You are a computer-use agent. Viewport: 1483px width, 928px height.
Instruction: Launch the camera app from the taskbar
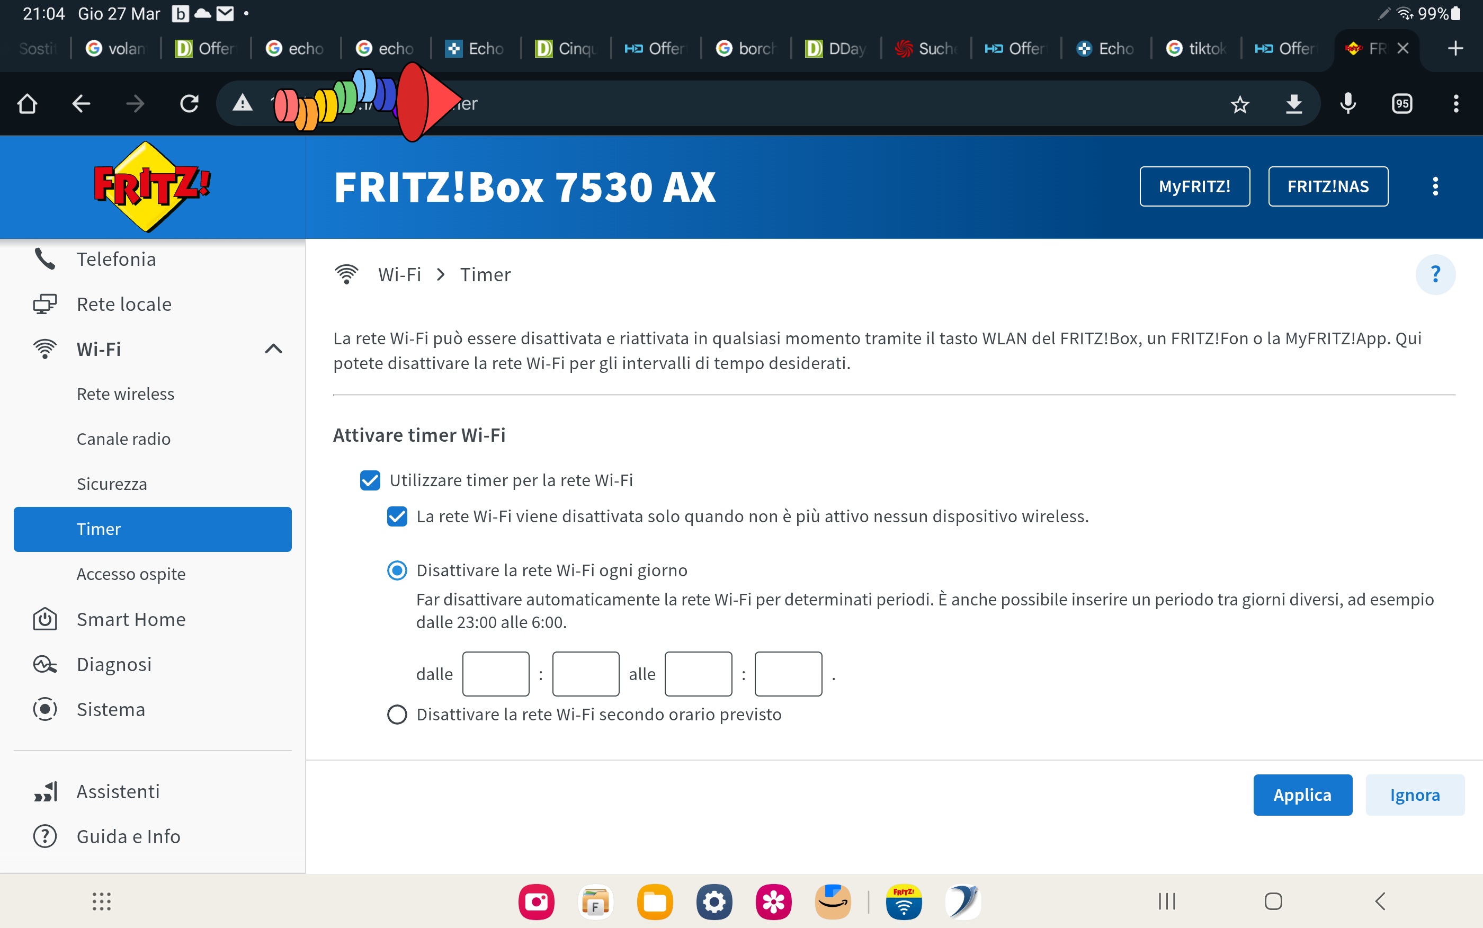(x=536, y=902)
